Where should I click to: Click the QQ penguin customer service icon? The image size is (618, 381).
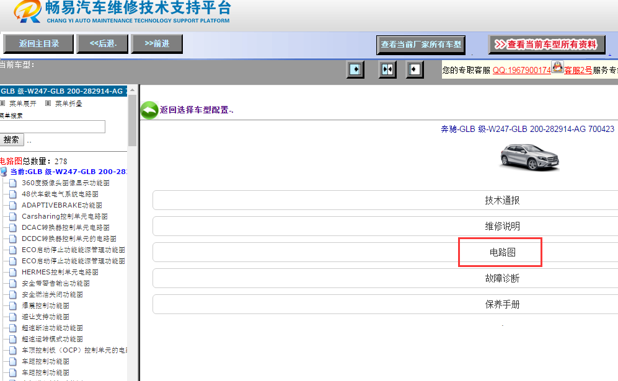(557, 67)
